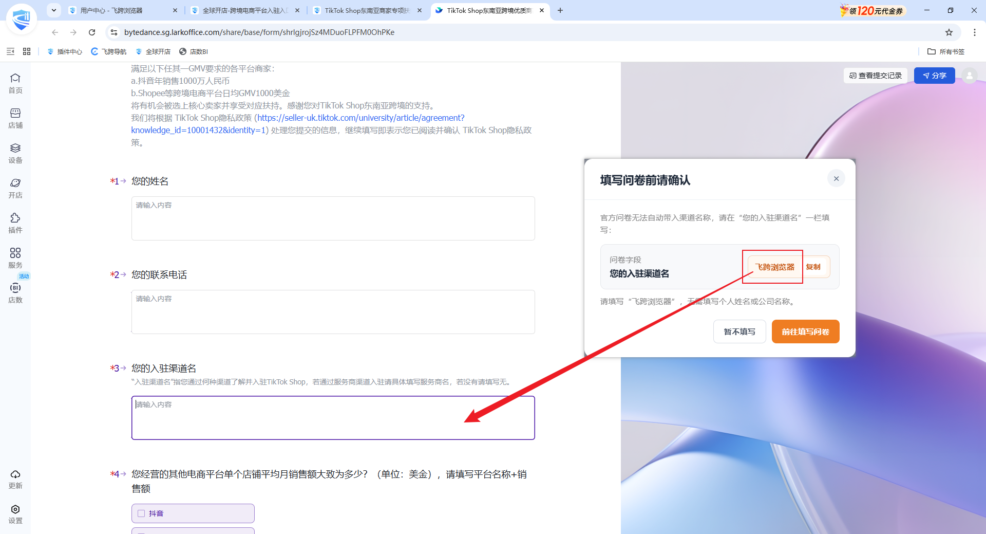
Task: Open the 店铺 shop sidebar icon
Action: pyautogui.click(x=15, y=118)
